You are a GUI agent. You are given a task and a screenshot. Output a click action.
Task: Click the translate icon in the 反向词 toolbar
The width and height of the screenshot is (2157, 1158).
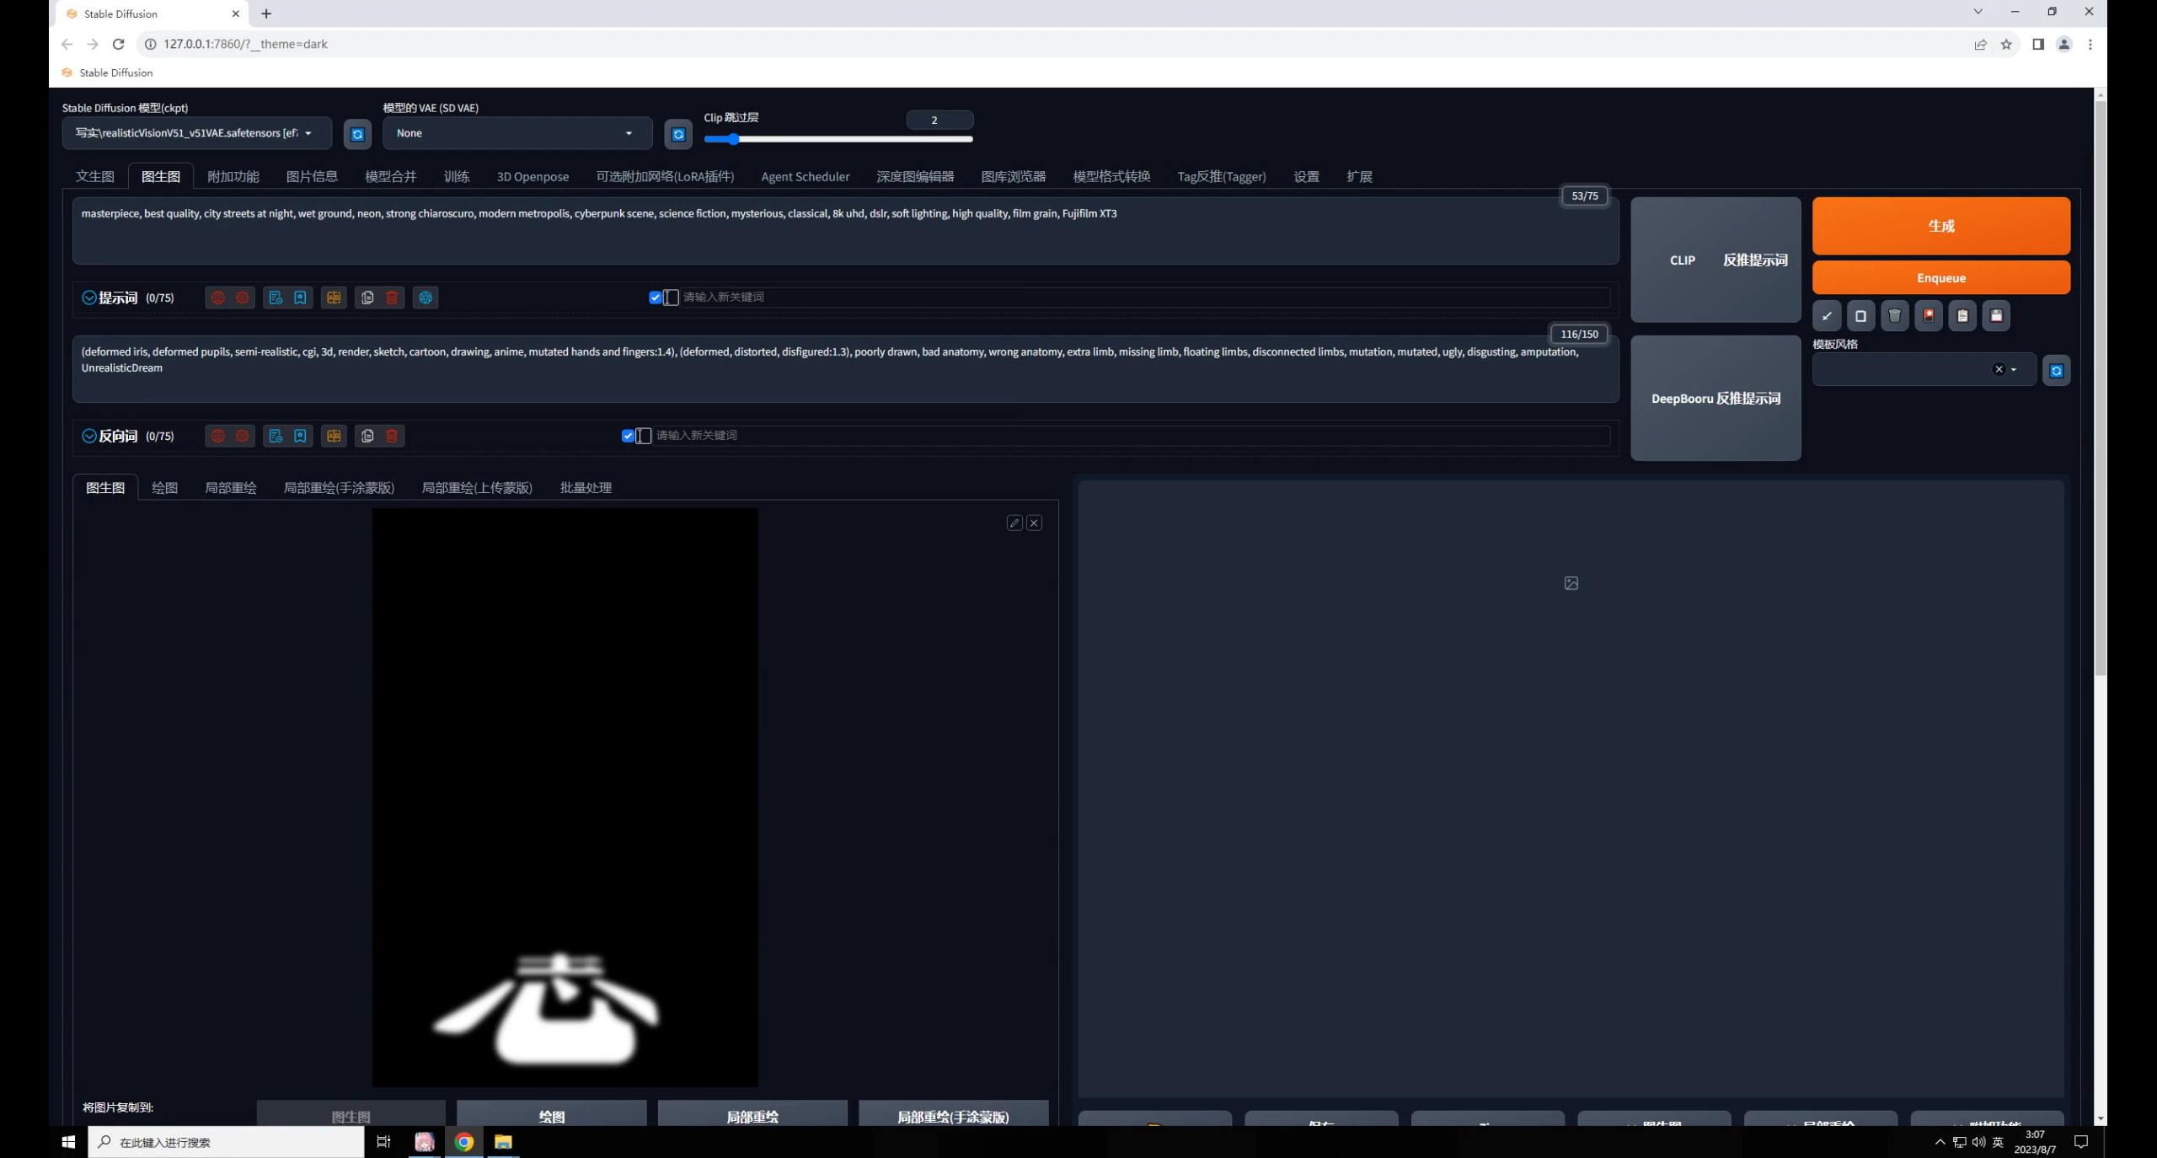pos(334,436)
